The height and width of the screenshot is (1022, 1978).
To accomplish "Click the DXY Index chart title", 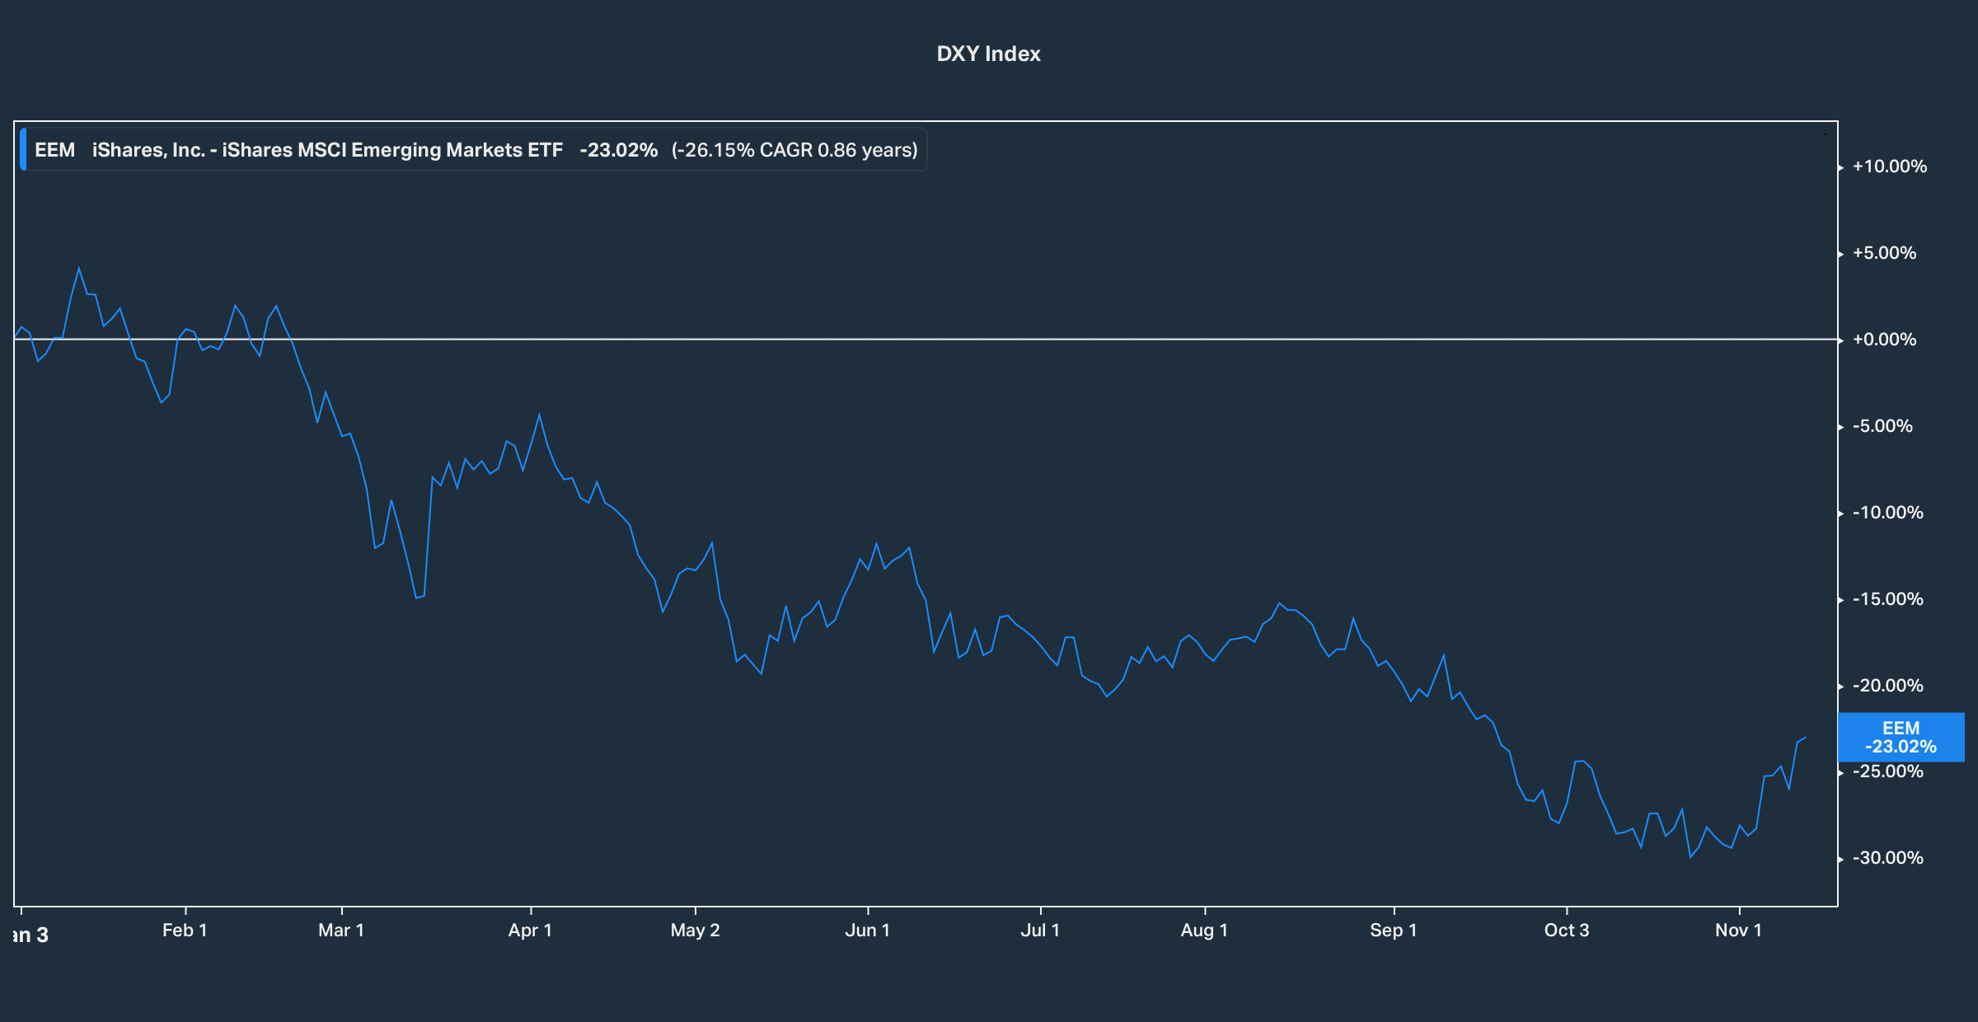I will [988, 54].
